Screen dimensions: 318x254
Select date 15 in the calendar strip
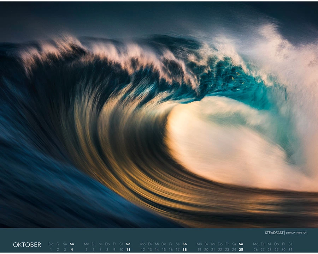pyautogui.click(x=164, y=249)
